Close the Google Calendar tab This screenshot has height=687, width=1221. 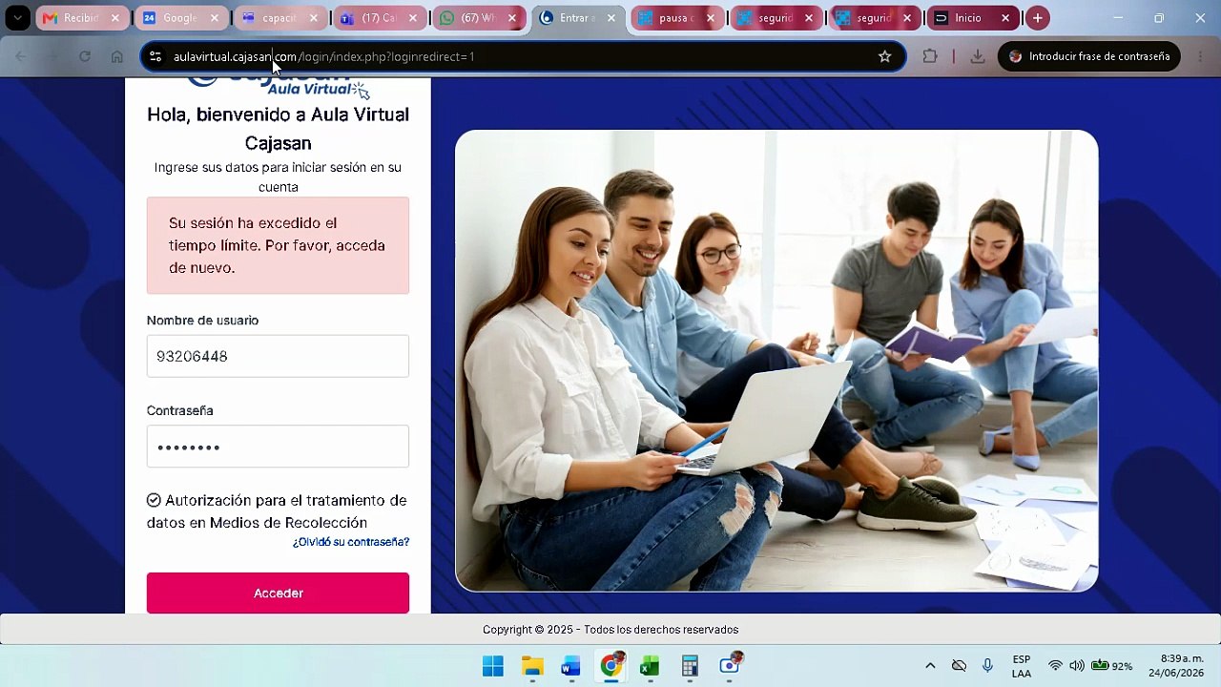point(215,18)
